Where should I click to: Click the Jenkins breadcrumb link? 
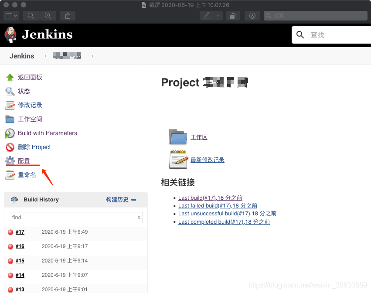[x=22, y=56]
